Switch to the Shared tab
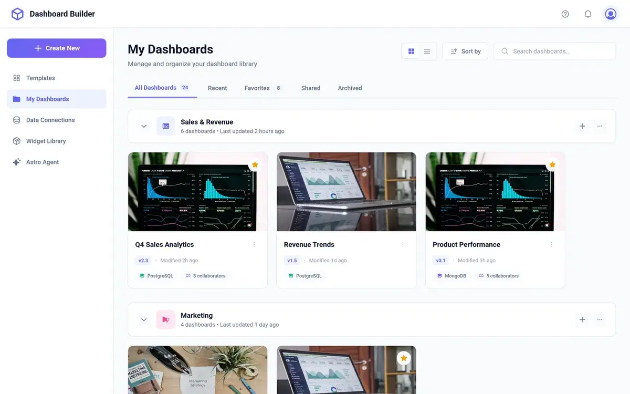 click(311, 88)
